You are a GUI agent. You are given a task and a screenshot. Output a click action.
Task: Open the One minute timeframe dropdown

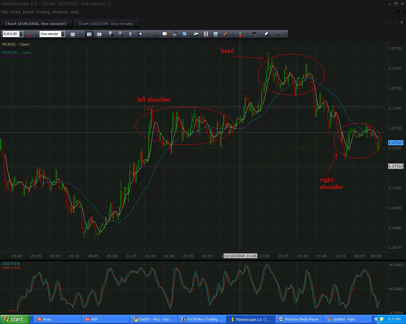(x=63, y=34)
